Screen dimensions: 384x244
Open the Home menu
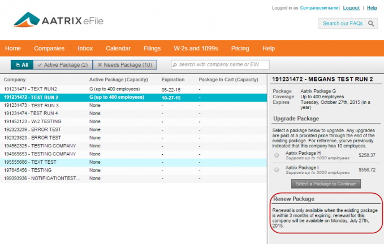pos(13,49)
